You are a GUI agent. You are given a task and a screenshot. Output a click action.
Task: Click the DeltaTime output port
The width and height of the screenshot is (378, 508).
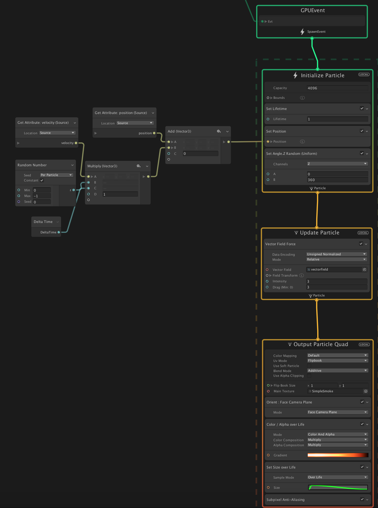coord(59,232)
